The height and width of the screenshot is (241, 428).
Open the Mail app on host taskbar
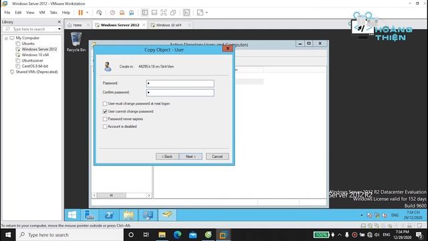coord(193,235)
